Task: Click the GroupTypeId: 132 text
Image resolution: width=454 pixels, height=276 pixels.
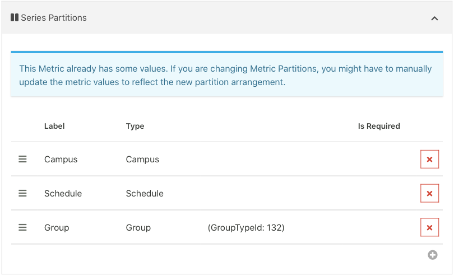Action: 246,228
